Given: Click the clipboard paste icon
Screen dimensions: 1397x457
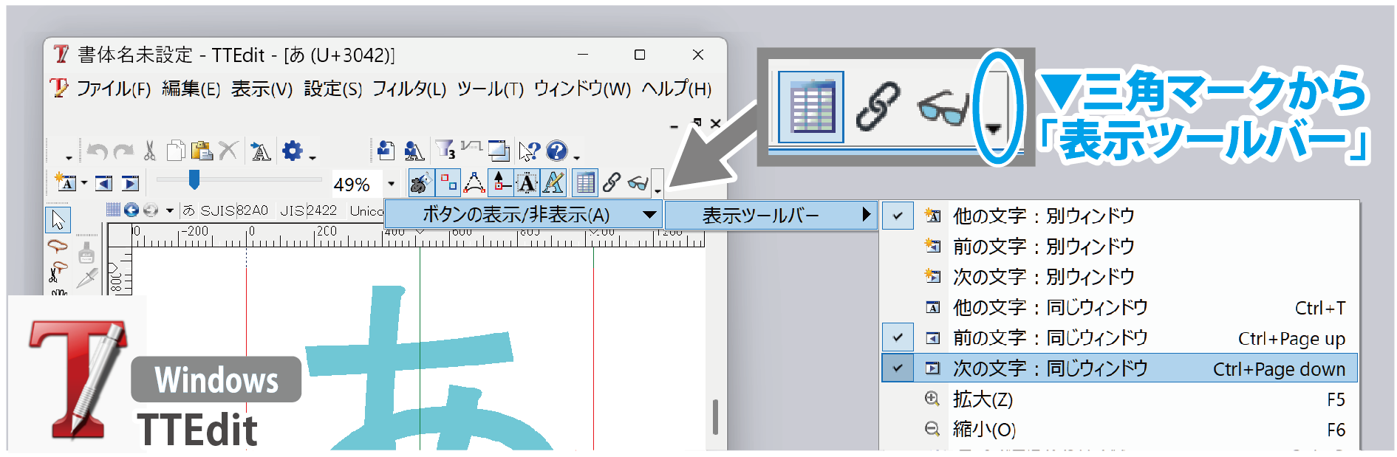Looking at the screenshot, I should tap(201, 151).
